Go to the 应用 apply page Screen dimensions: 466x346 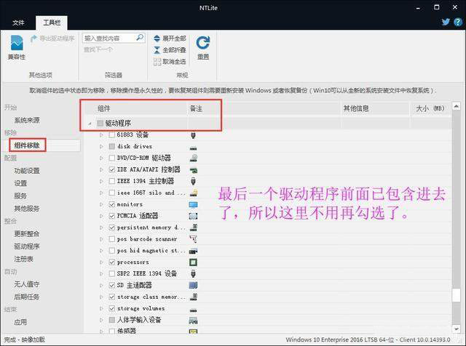pos(20,322)
